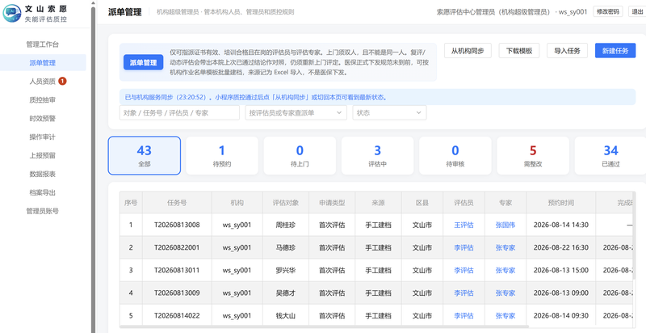Open the 人员资质 notification badge
The width and height of the screenshot is (646, 333).
click(x=62, y=81)
